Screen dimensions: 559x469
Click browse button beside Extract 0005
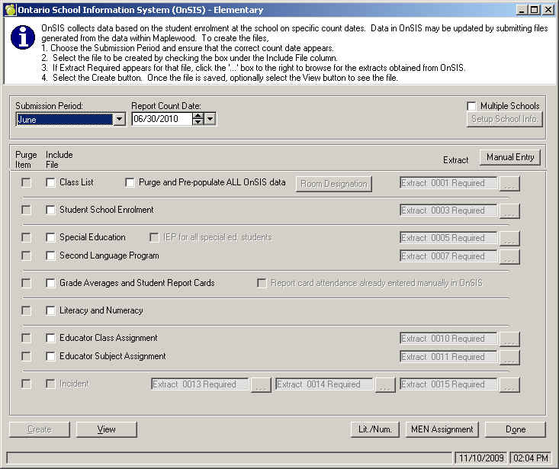coord(509,239)
